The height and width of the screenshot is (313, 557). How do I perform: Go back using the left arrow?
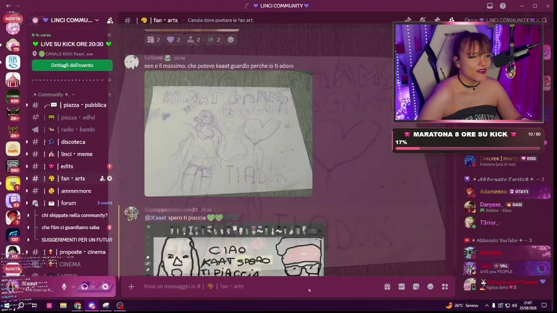(x=9, y=6)
